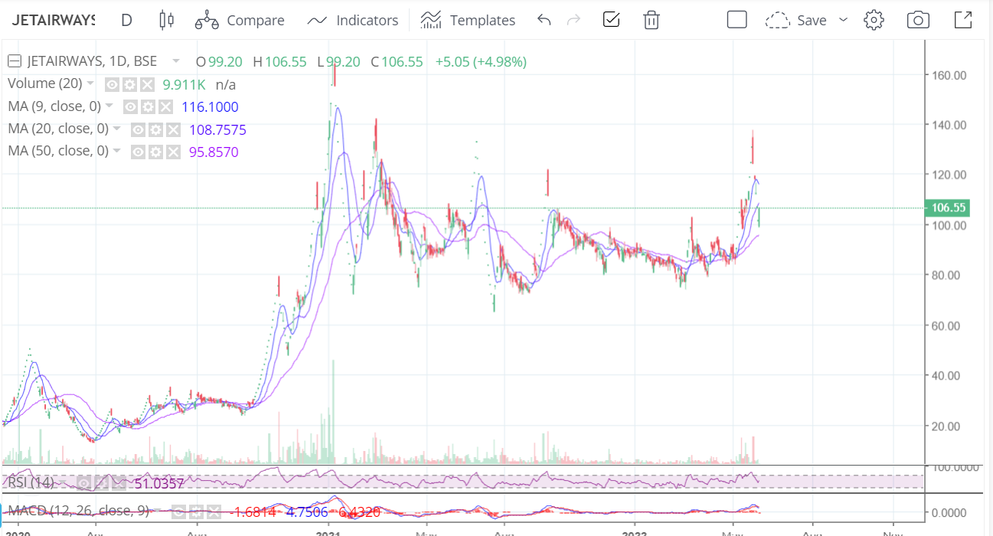
Task: Take a snapshot with camera icon
Action: (x=918, y=20)
